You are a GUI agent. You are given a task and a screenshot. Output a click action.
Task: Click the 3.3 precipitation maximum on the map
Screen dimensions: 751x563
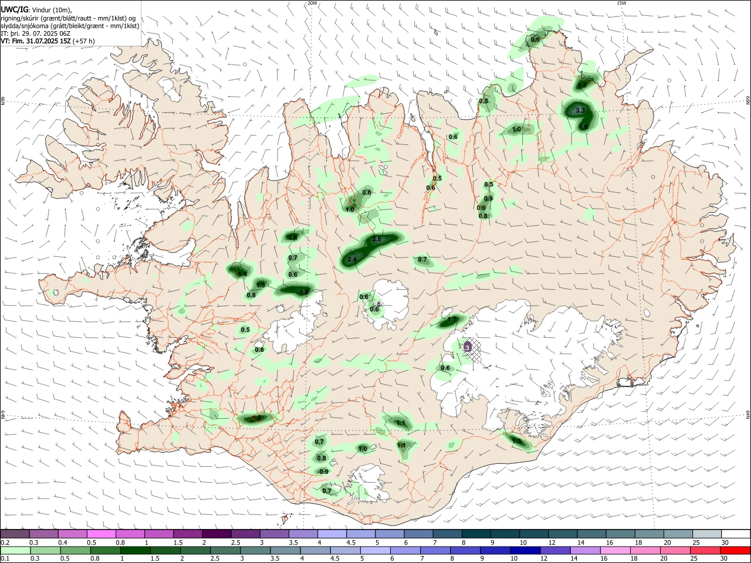coord(580,110)
